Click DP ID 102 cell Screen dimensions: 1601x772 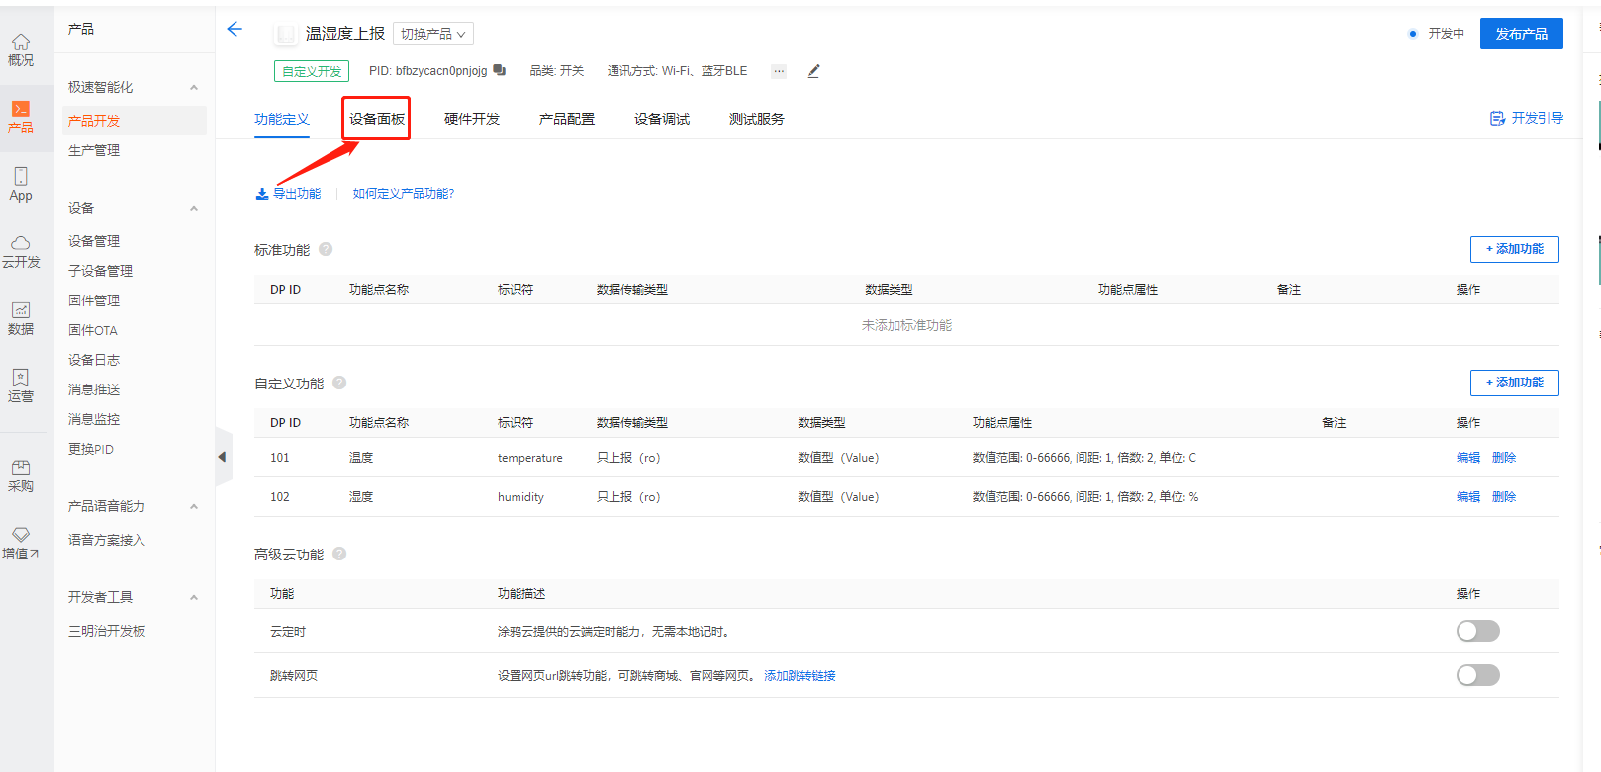click(x=280, y=497)
